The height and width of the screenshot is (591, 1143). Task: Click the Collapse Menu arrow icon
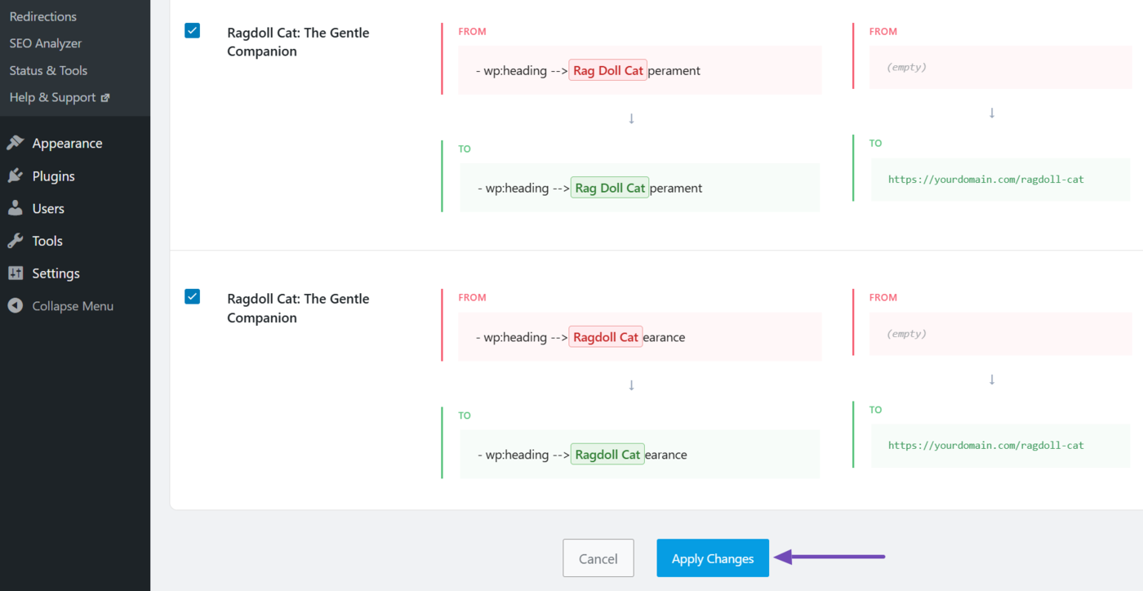pos(15,306)
